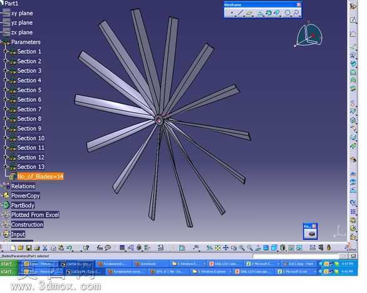The height and width of the screenshot is (293, 367).
Task: Click the Cut scissors icon
Action: (x=45, y=247)
